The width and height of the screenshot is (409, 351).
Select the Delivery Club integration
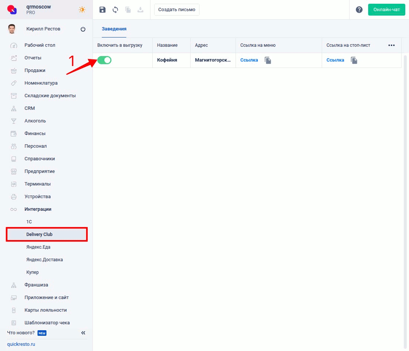[47, 234]
